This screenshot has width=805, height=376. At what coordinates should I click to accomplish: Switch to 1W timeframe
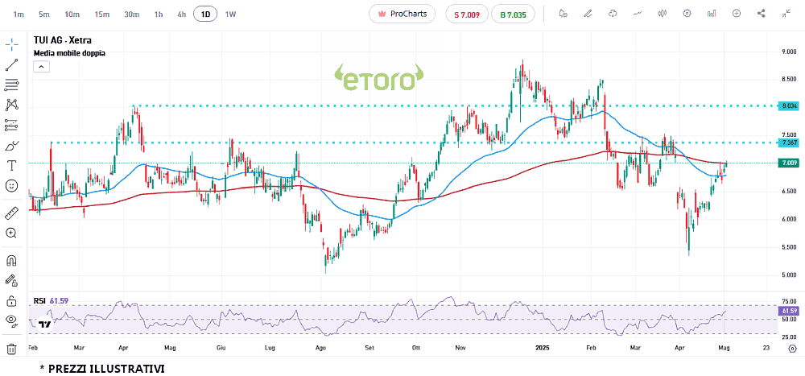point(230,14)
